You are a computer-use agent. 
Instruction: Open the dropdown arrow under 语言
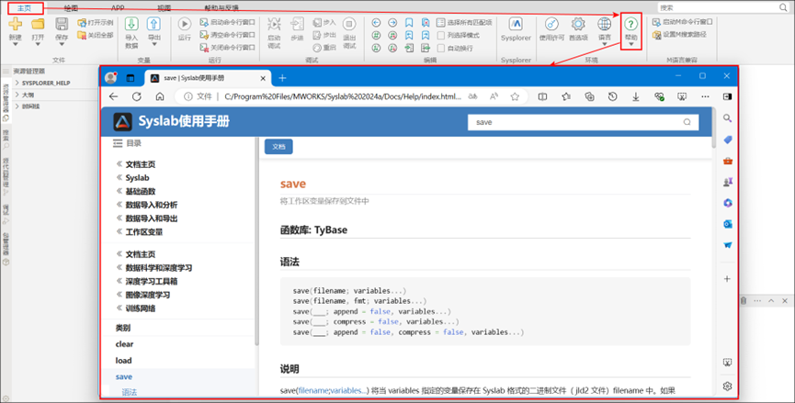[605, 45]
